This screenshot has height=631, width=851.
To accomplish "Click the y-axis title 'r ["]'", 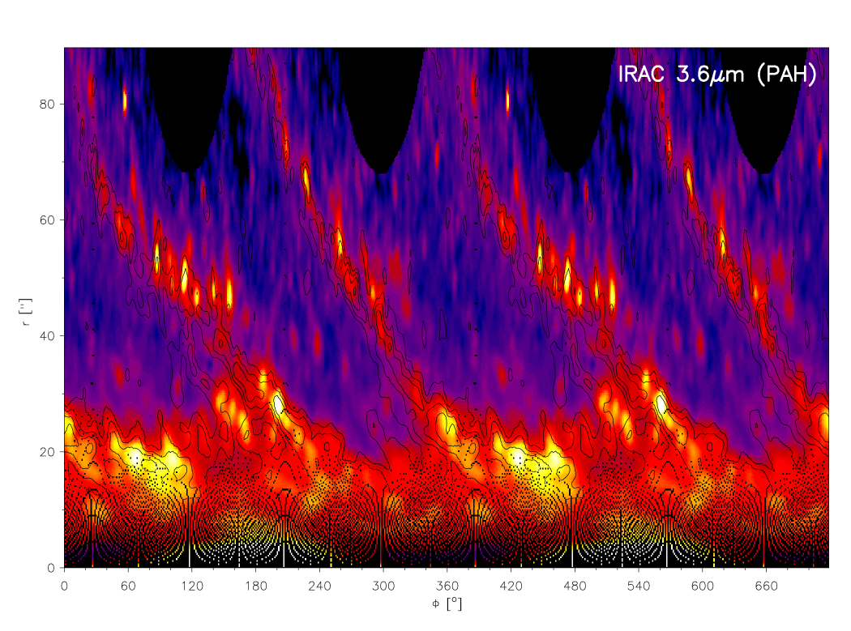I will (25, 311).
